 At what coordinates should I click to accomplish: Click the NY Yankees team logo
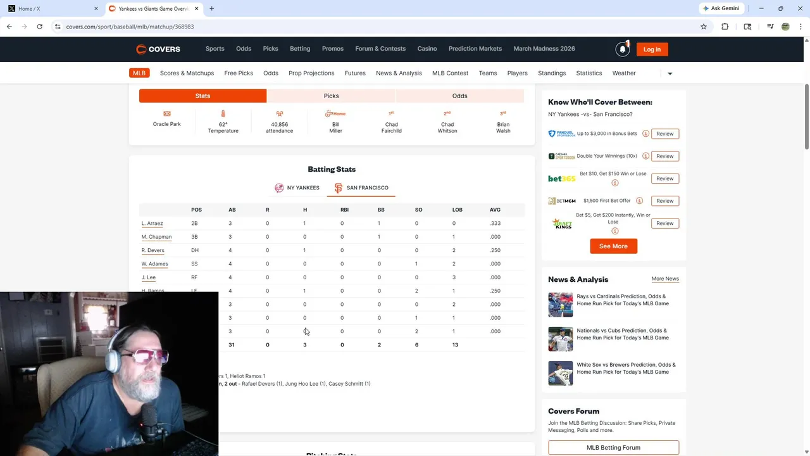pos(279,187)
